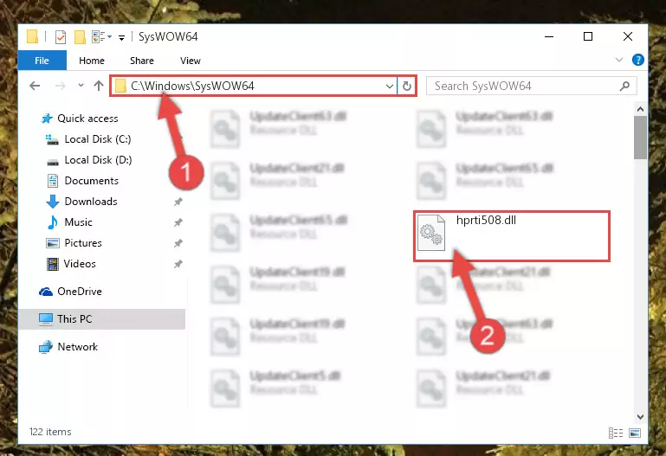Screen dimensions: 666x456
Task: Open Videos in the sidebar
Action: coord(71,264)
